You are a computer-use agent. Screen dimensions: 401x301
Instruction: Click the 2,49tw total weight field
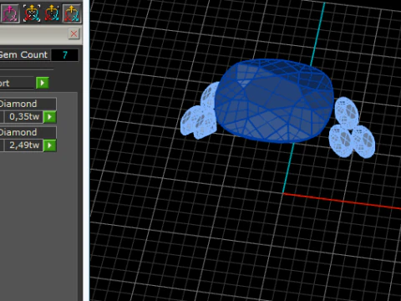[x=24, y=145]
